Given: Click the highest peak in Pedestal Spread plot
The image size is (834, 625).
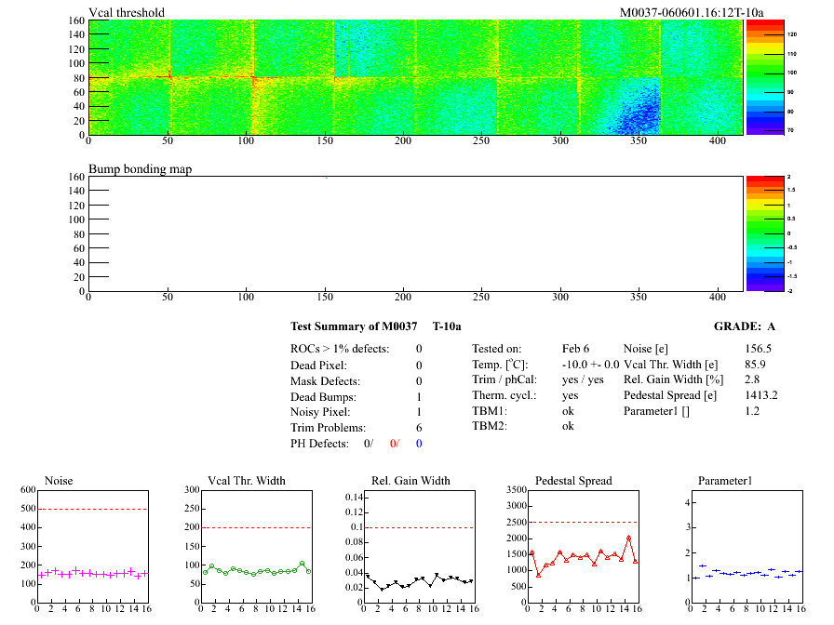Looking at the screenshot, I should click(629, 538).
